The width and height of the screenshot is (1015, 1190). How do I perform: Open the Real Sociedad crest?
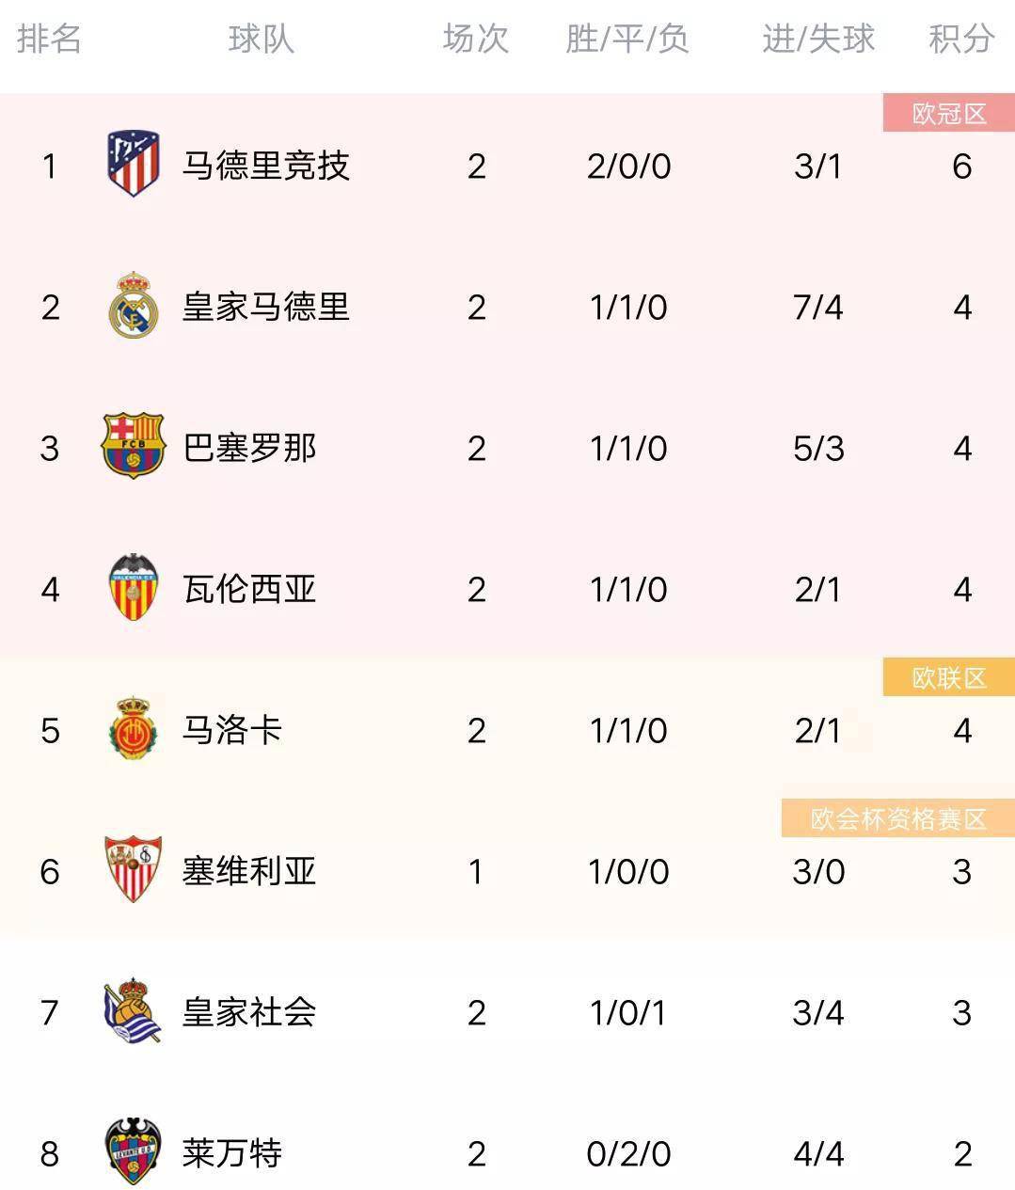tap(133, 1010)
